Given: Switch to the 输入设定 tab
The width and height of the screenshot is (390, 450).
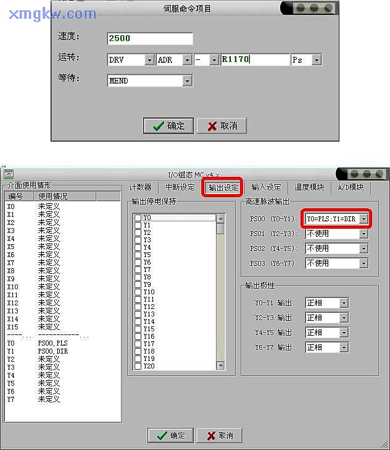Looking at the screenshot, I should click(x=267, y=187).
